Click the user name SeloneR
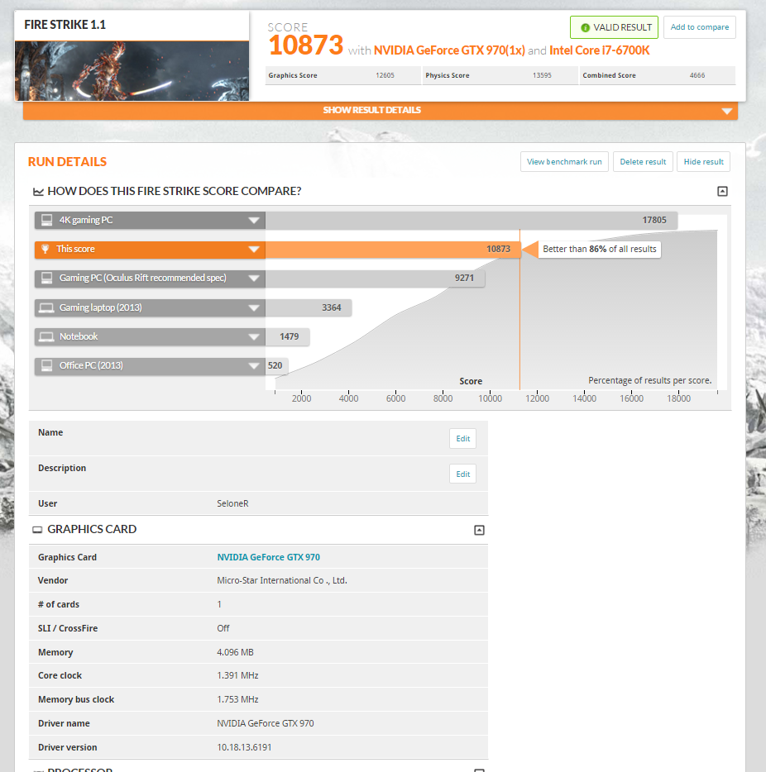This screenshot has height=772, width=766. pyautogui.click(x=232, y=503)
